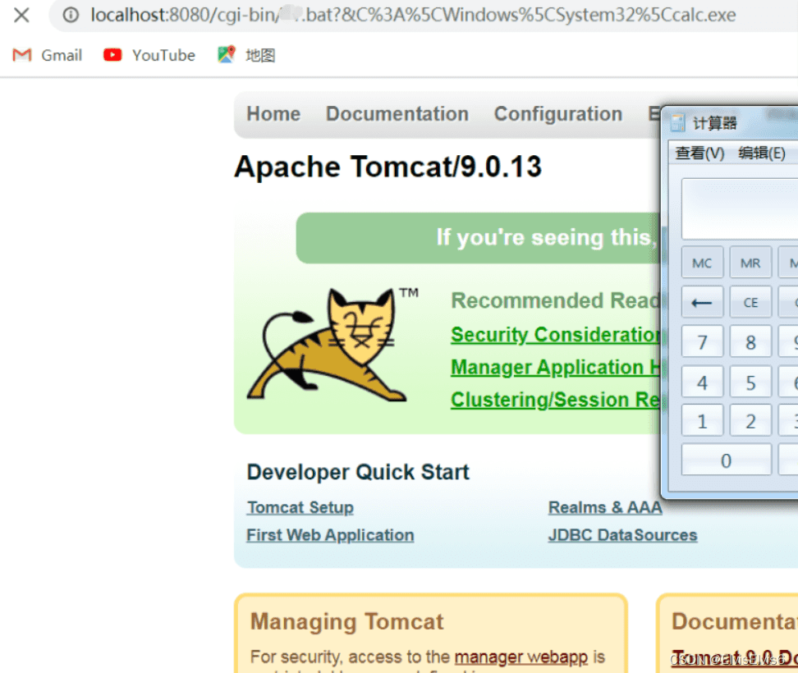Go to Home in Tomcat navigation
This screenshot has height=673, width=798.
pos(273,114)
